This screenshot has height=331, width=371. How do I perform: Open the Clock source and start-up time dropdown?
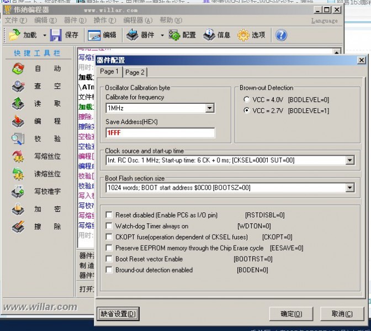point(349,161)
